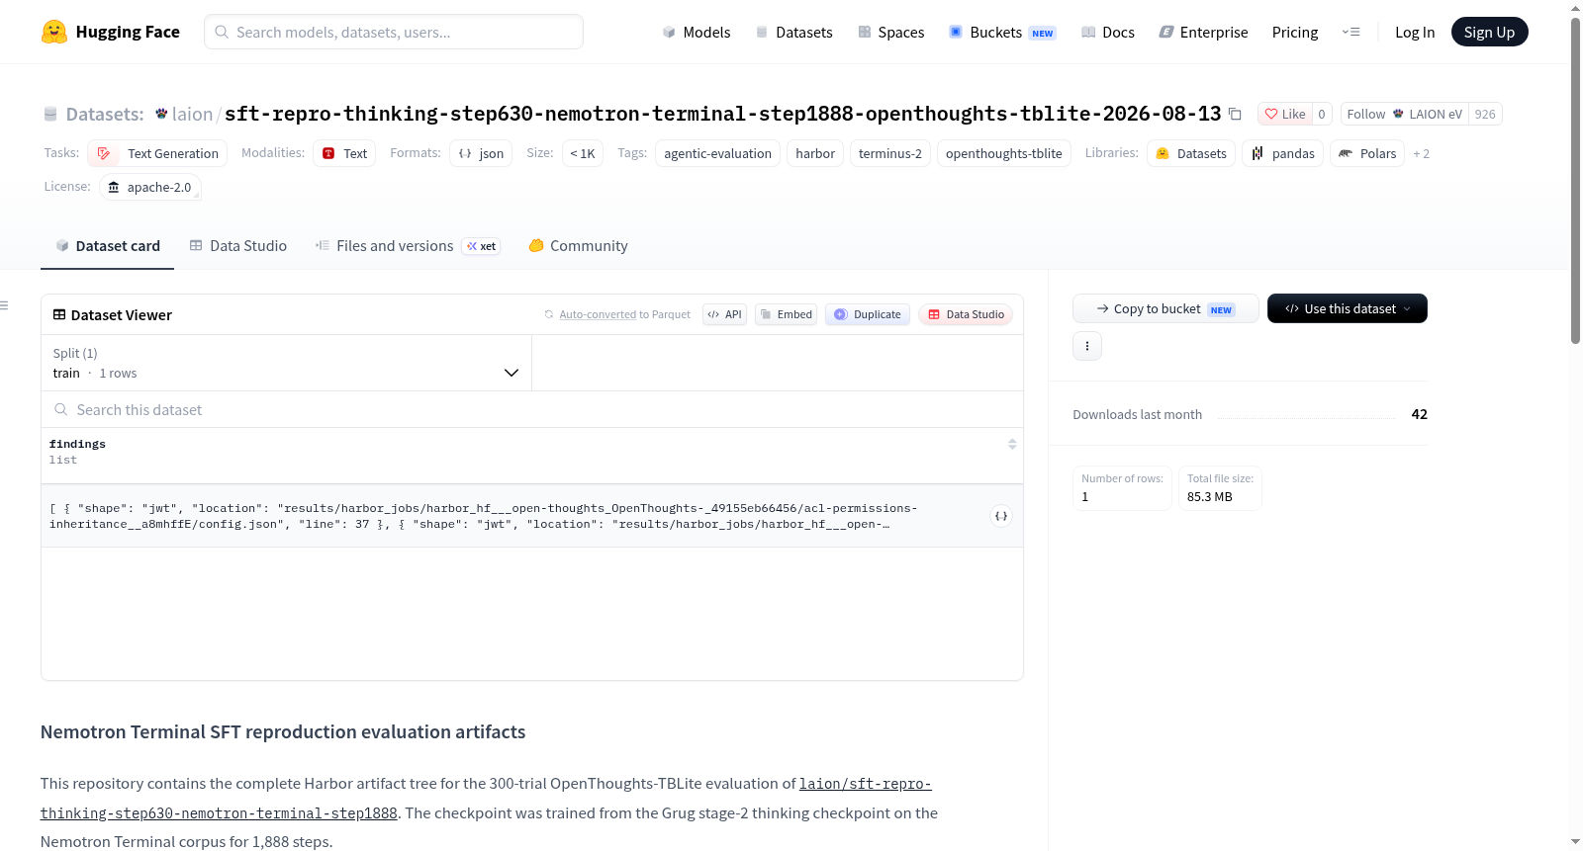This screenshot has width=1583, height=851.
Task: Switch to Files and versions tab
Action: tap(407, 246)
